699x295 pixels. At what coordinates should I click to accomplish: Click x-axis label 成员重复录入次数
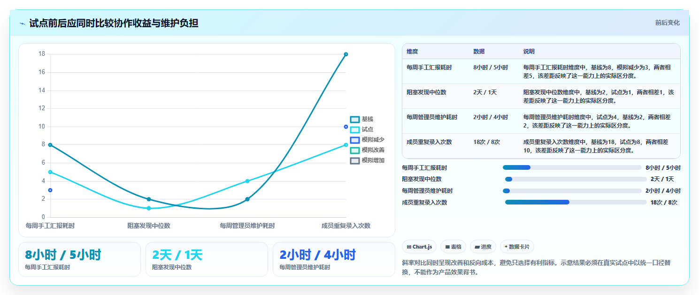tap(346, 226)
